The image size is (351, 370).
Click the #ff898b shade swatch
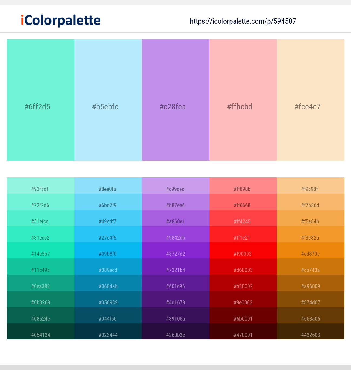243,189
